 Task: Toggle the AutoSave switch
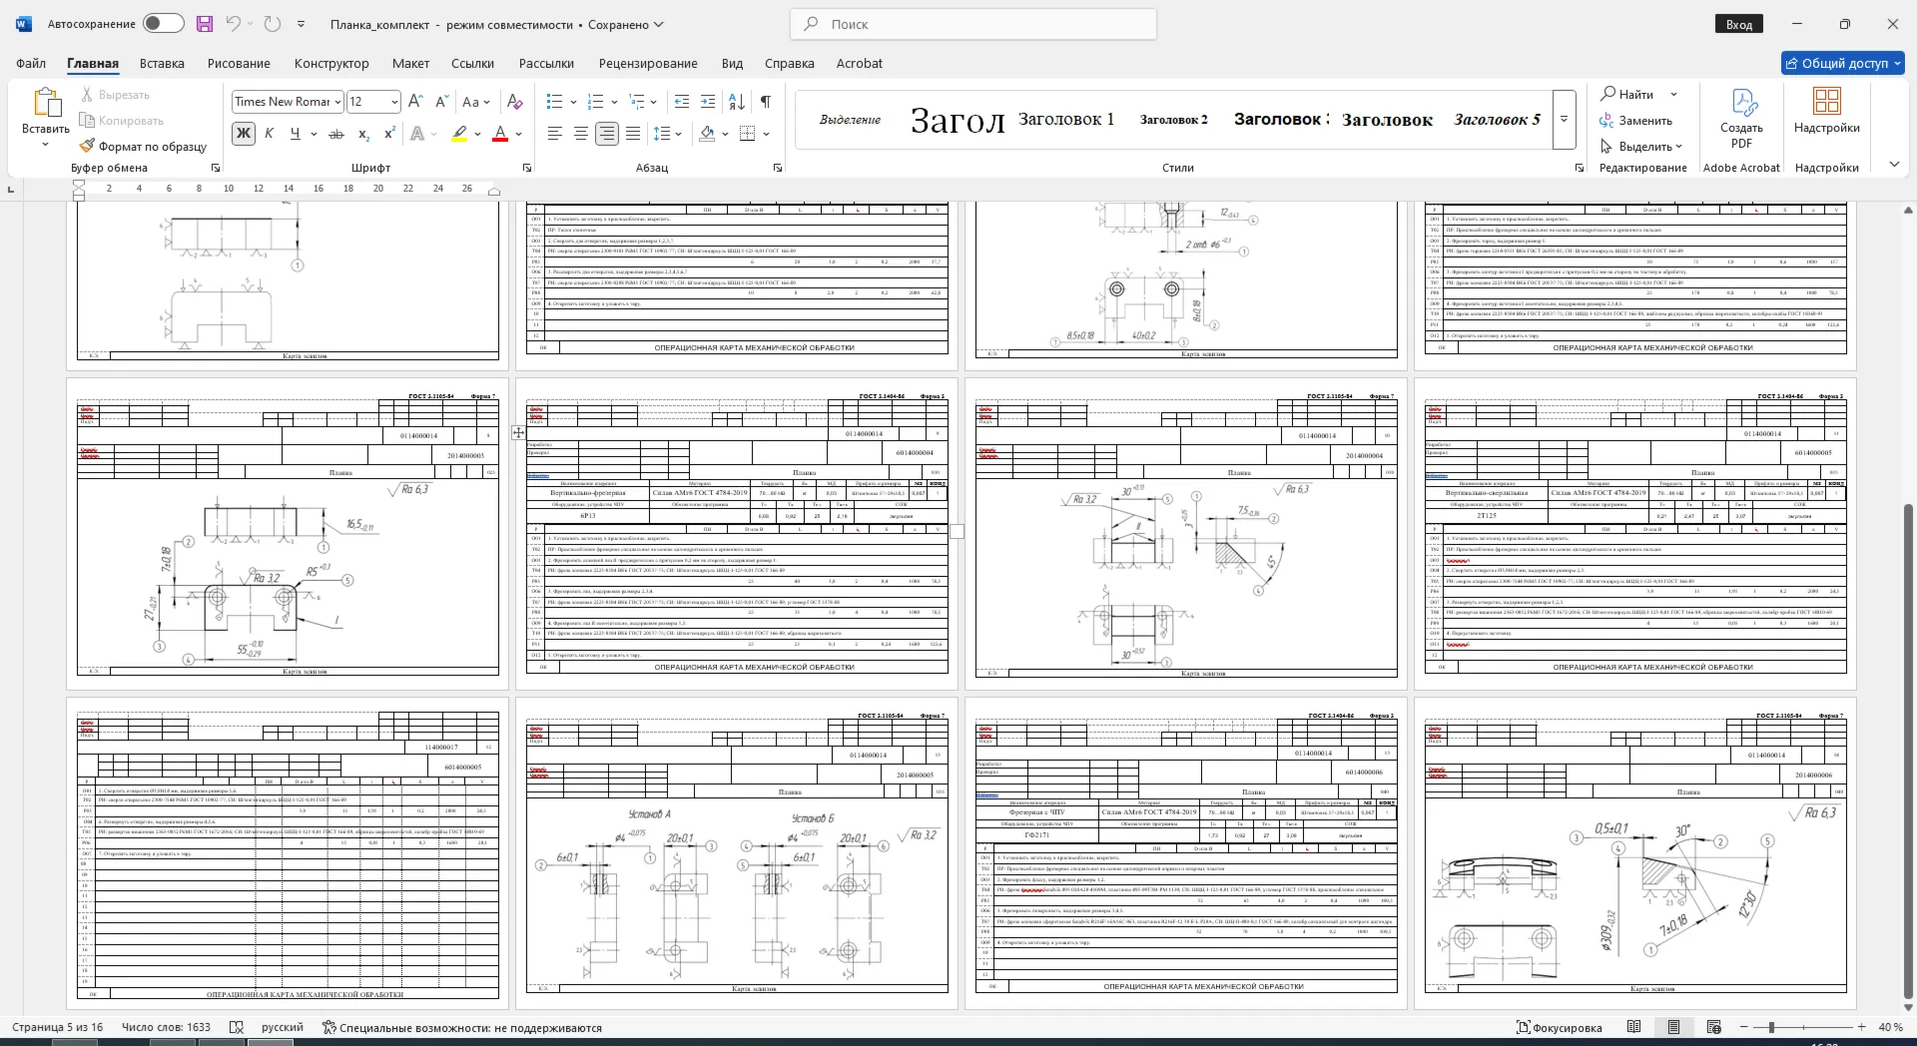tap(164, 24)
